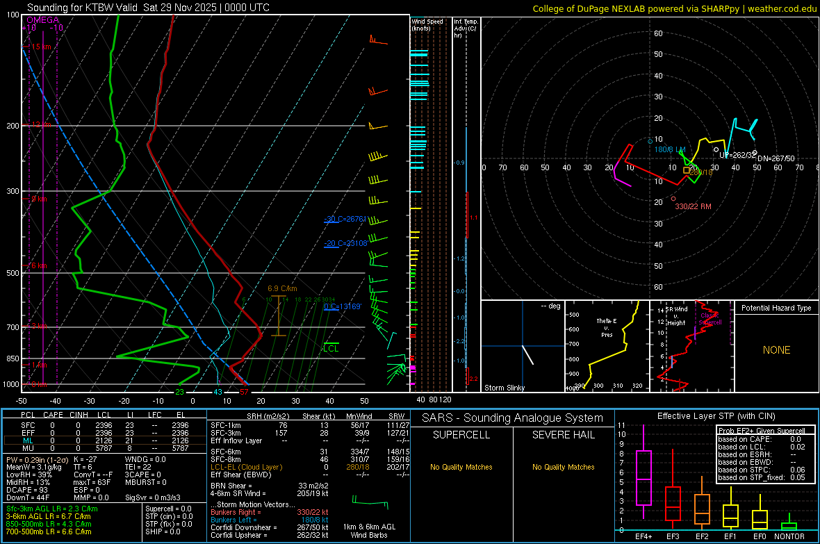Click the 'Prob EF2+ Given Supercell' box heading
This screenshot has height=544, width=820.
[762, 431]
